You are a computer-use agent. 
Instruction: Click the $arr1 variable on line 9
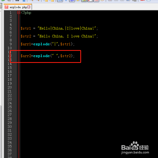(x=26, y=44)
